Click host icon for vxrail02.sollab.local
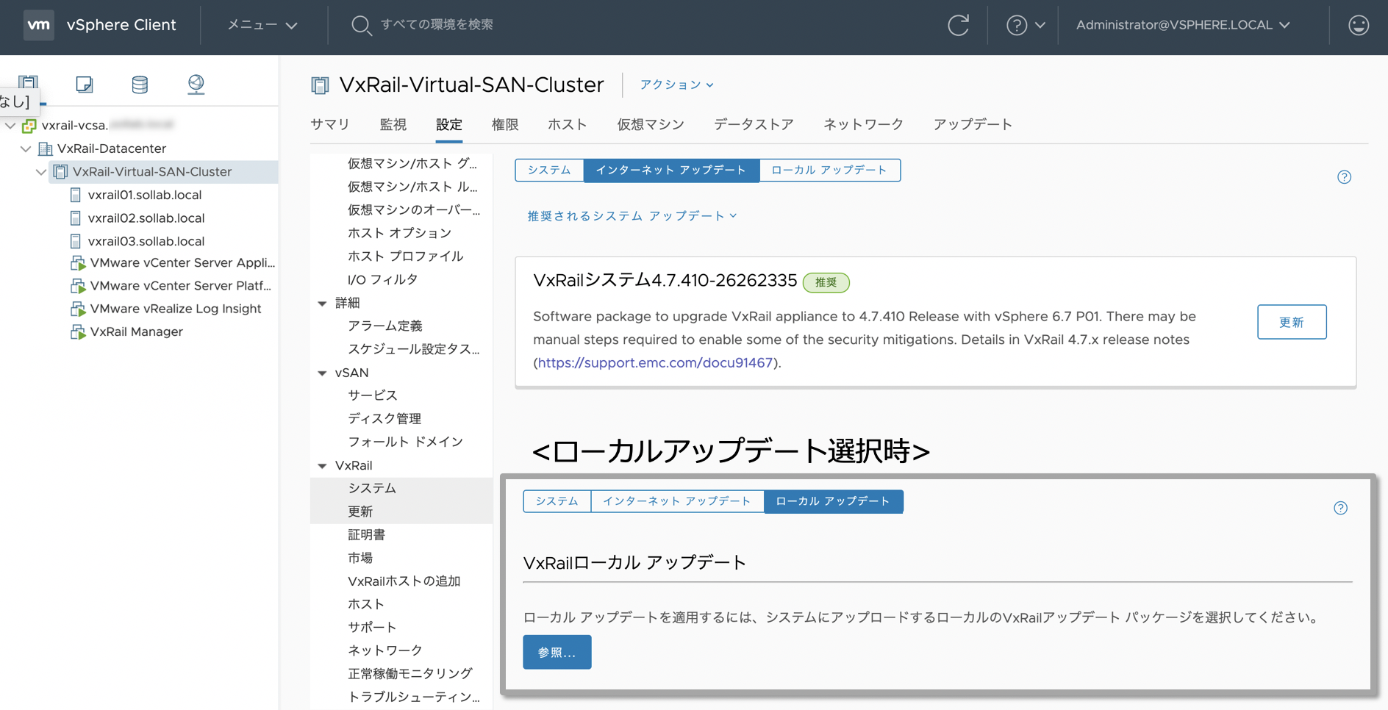Image resolution: width=1388 pixels, height=710 pixels. 75,218
